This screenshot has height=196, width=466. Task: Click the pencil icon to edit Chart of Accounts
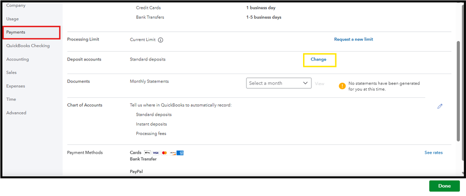439,106
